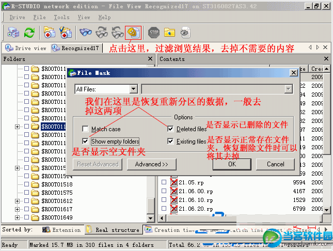
Task: Sort by the Creation time tab
Action: coord(169,230)
